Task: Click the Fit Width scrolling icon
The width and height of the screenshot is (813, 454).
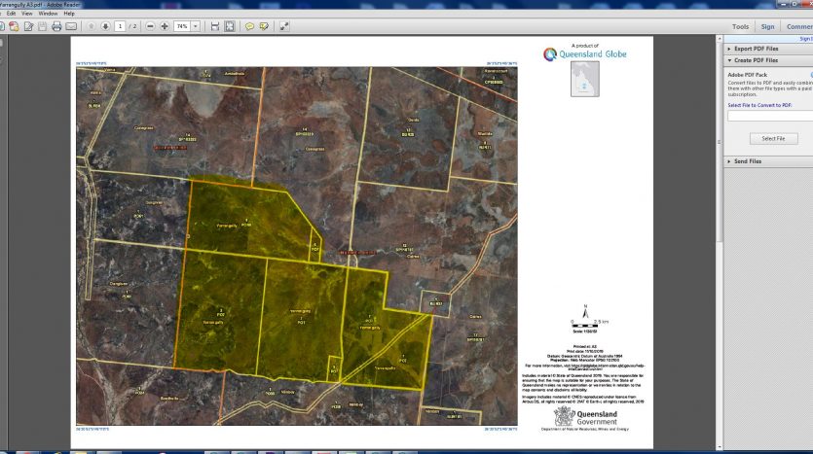Action: click(x=214, y=26)
